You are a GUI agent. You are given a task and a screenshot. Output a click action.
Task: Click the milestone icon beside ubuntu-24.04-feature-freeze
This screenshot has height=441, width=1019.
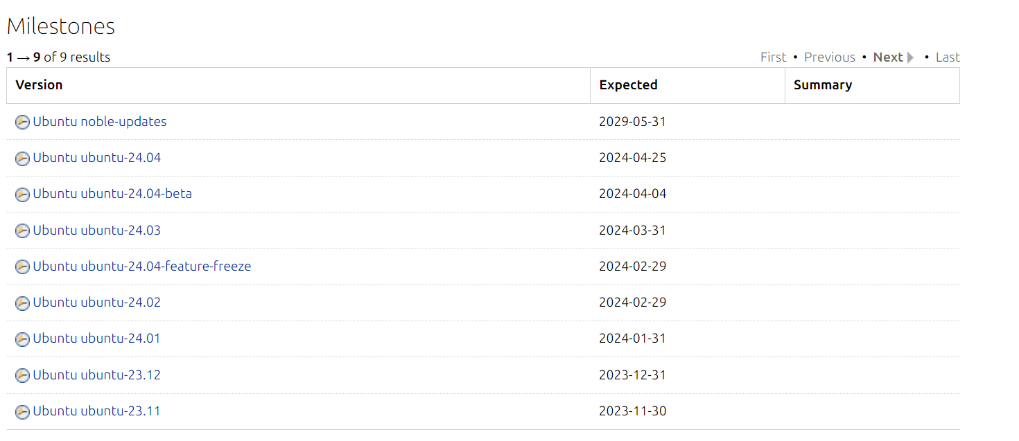[22, 267]
